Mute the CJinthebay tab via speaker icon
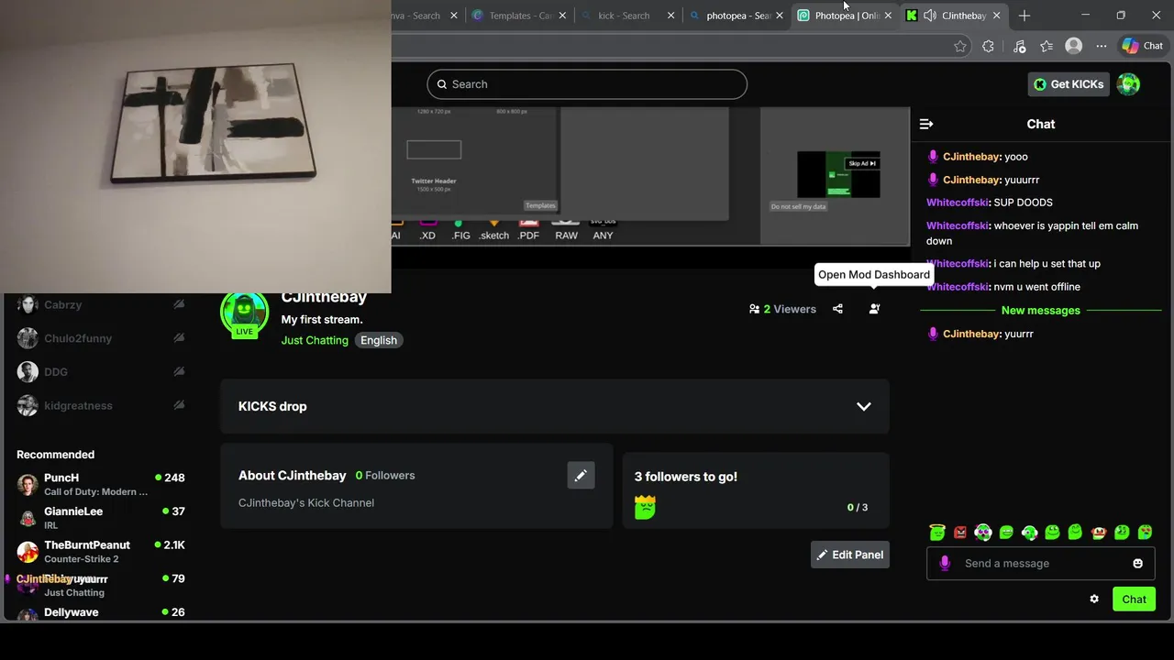This screenshot has width=1174, height=660. [930, 16]
